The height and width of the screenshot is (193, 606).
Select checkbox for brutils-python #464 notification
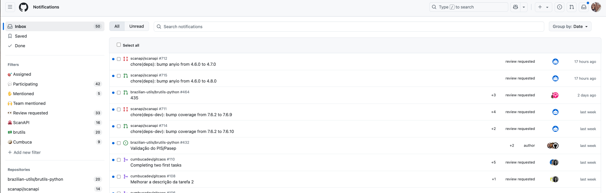tap(119, 93)
